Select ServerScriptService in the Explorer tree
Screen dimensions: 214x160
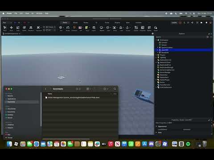pyautogui.click(x=167, y=70)
